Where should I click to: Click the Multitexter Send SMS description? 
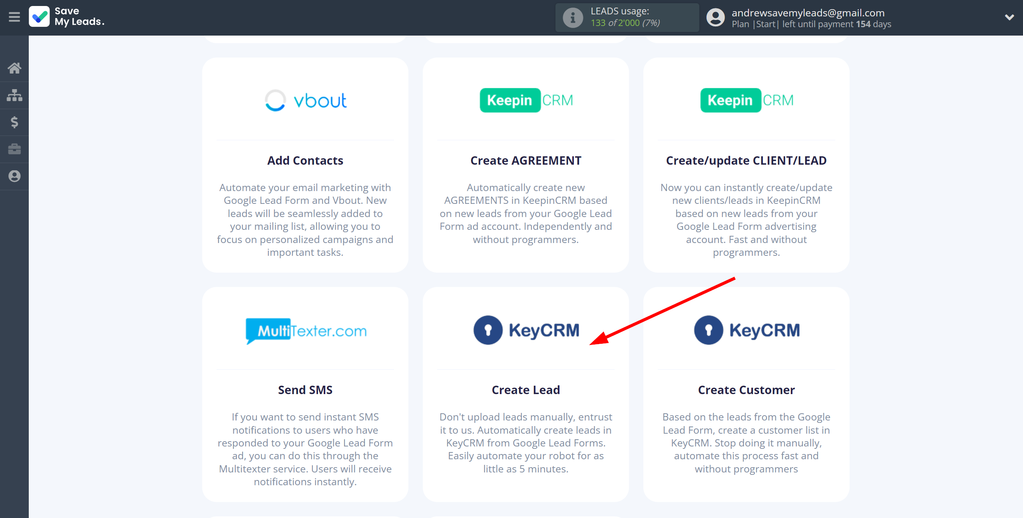(x=305, y=449)
